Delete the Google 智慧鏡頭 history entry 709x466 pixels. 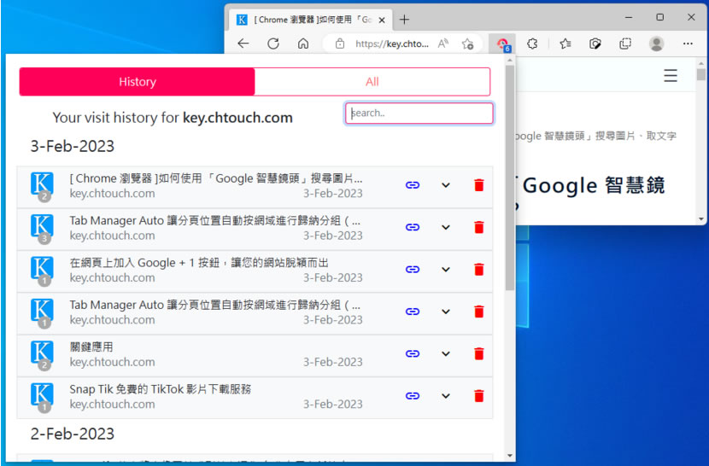click(x=478, y=185)
